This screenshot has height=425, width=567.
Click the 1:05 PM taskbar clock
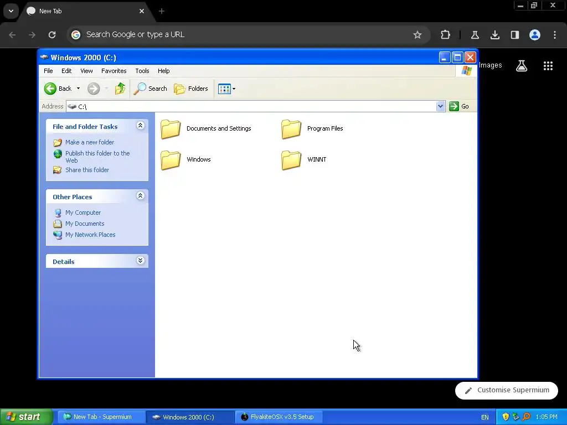[547, 417]
